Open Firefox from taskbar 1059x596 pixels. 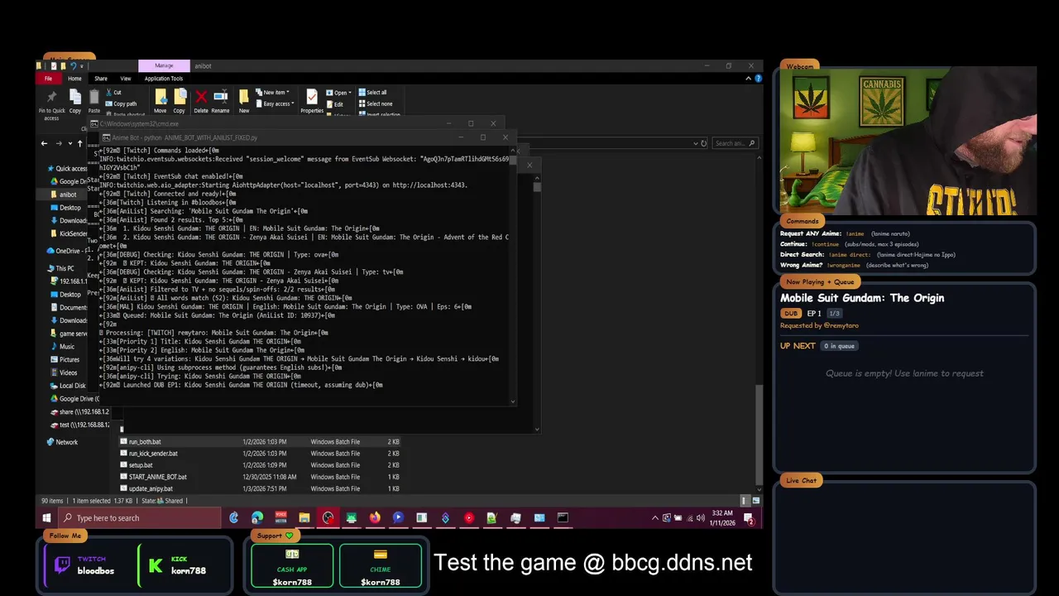(x=375, y=518)
